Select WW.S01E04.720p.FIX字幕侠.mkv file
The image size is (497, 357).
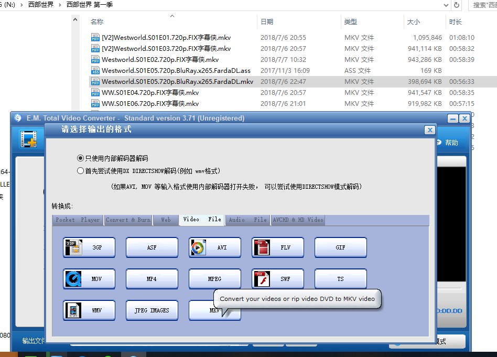click(150, 93)
